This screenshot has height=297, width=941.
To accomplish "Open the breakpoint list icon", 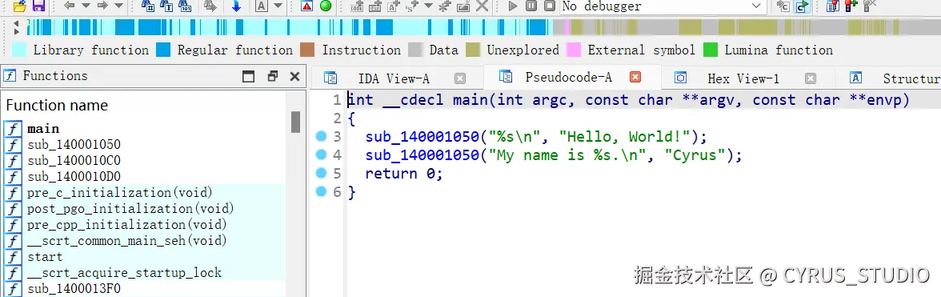I will coord(832,6).
